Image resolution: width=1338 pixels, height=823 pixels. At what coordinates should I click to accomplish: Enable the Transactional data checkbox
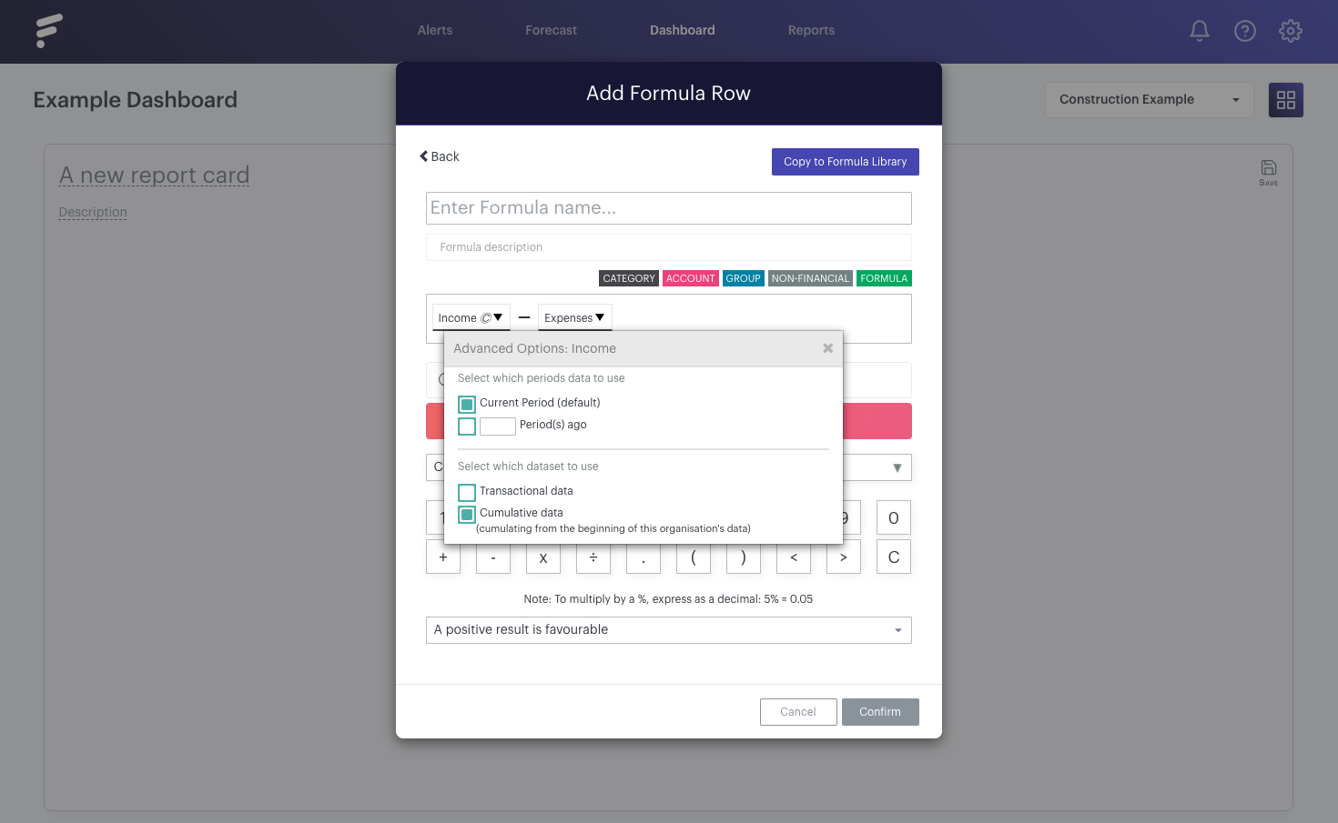click(467, 492)
